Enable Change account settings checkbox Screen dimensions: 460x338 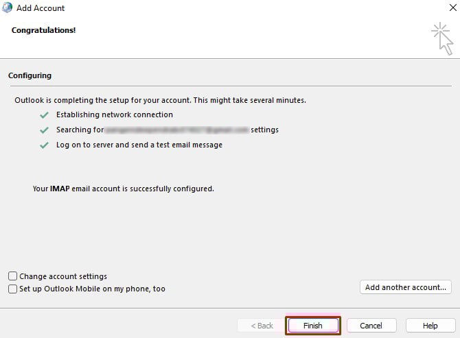[12, 276]
